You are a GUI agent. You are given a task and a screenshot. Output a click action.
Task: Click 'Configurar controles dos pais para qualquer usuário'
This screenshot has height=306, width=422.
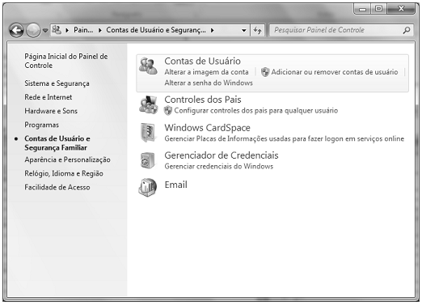(256, 111)
